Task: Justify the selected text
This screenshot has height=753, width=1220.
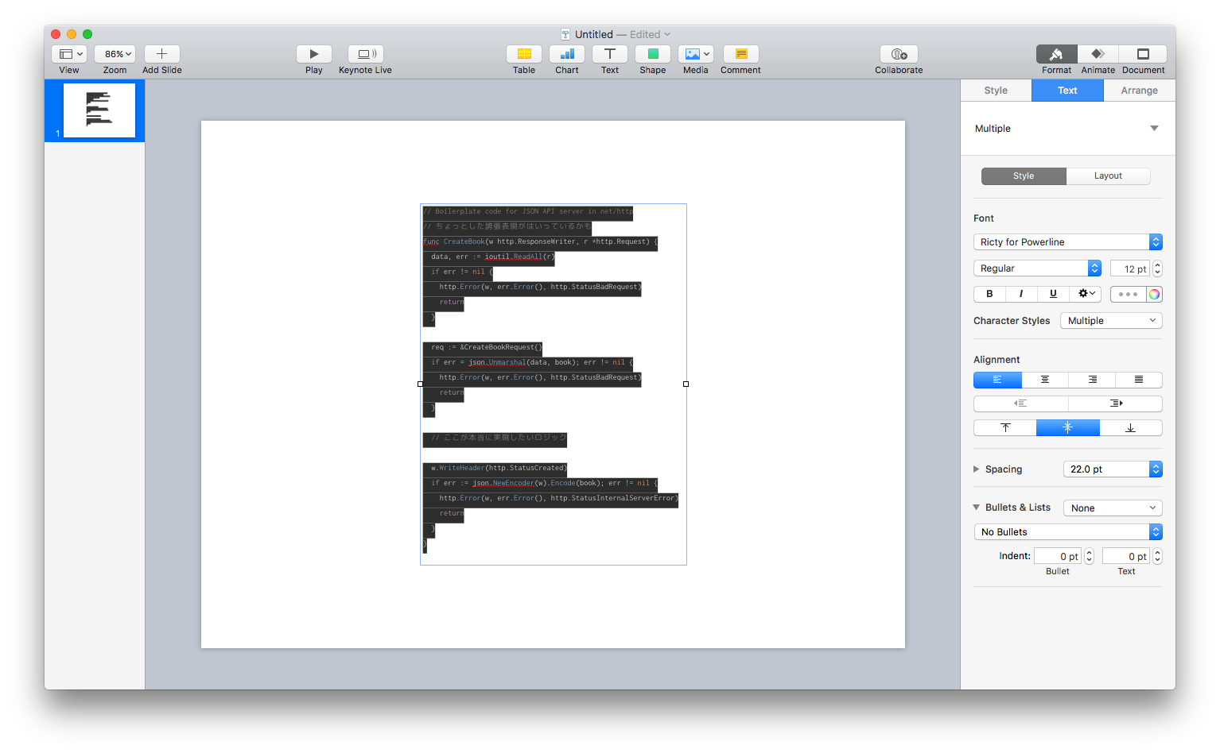Action: [x=1139, y=380]
